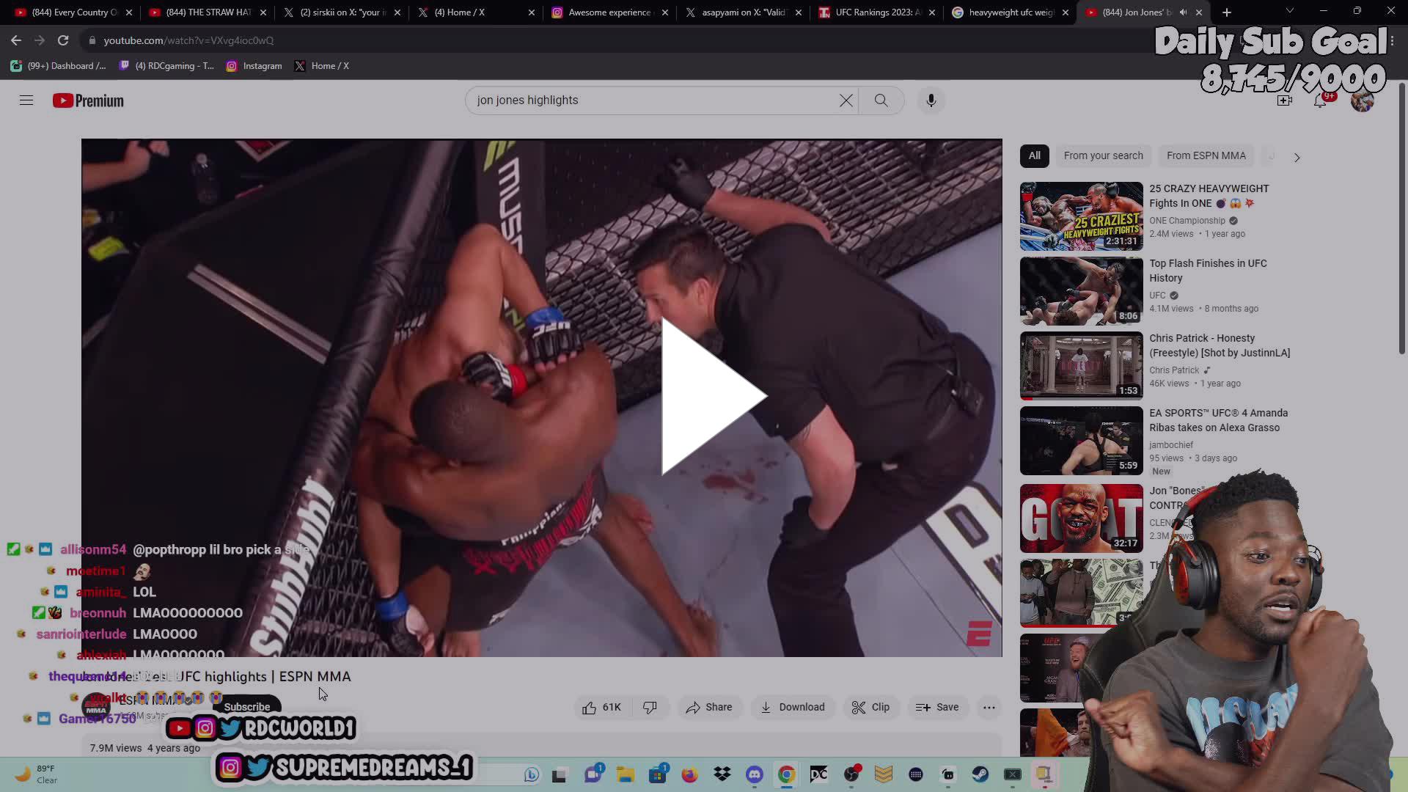
Task: Select the From ESPN MMA chip
Action: 1206,155
